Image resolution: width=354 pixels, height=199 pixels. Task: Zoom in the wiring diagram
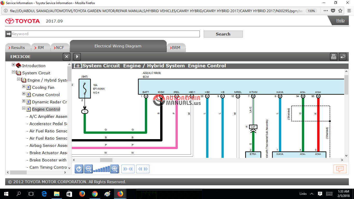(x=115, y=169)
